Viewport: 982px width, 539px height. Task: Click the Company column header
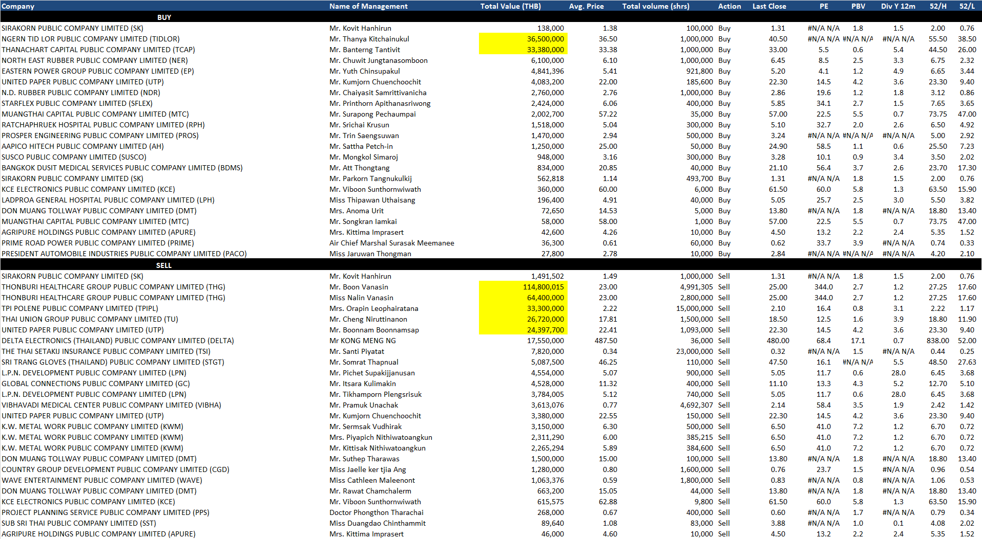(x=18, y=6)
